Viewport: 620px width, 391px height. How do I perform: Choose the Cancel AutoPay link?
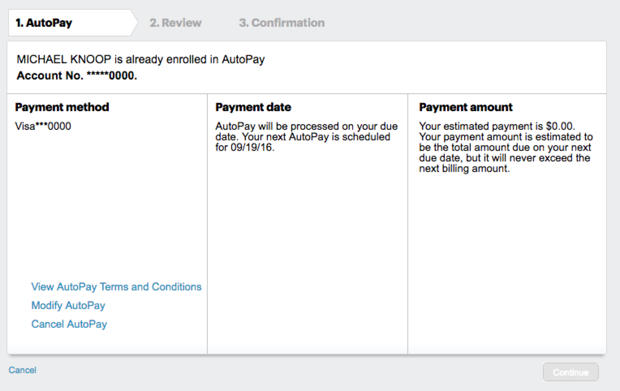coord(69,324)
